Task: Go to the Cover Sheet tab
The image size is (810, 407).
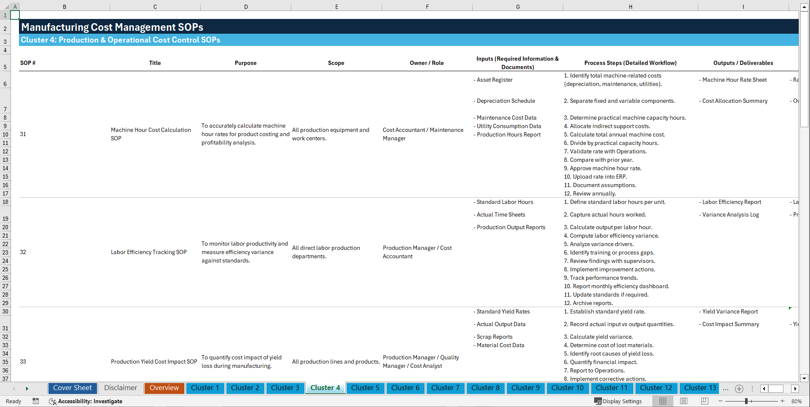Action: [72, 388]
